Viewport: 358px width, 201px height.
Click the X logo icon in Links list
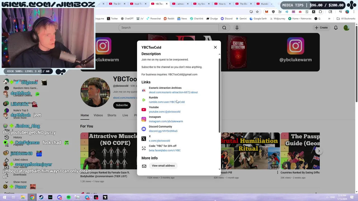pos(144,138)
